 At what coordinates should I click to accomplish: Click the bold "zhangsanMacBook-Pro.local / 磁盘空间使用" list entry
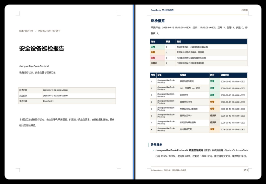click(179, 150)
